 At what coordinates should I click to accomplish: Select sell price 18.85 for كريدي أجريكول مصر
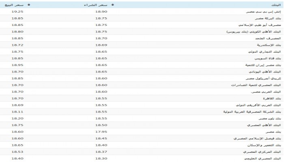(17, 79)
